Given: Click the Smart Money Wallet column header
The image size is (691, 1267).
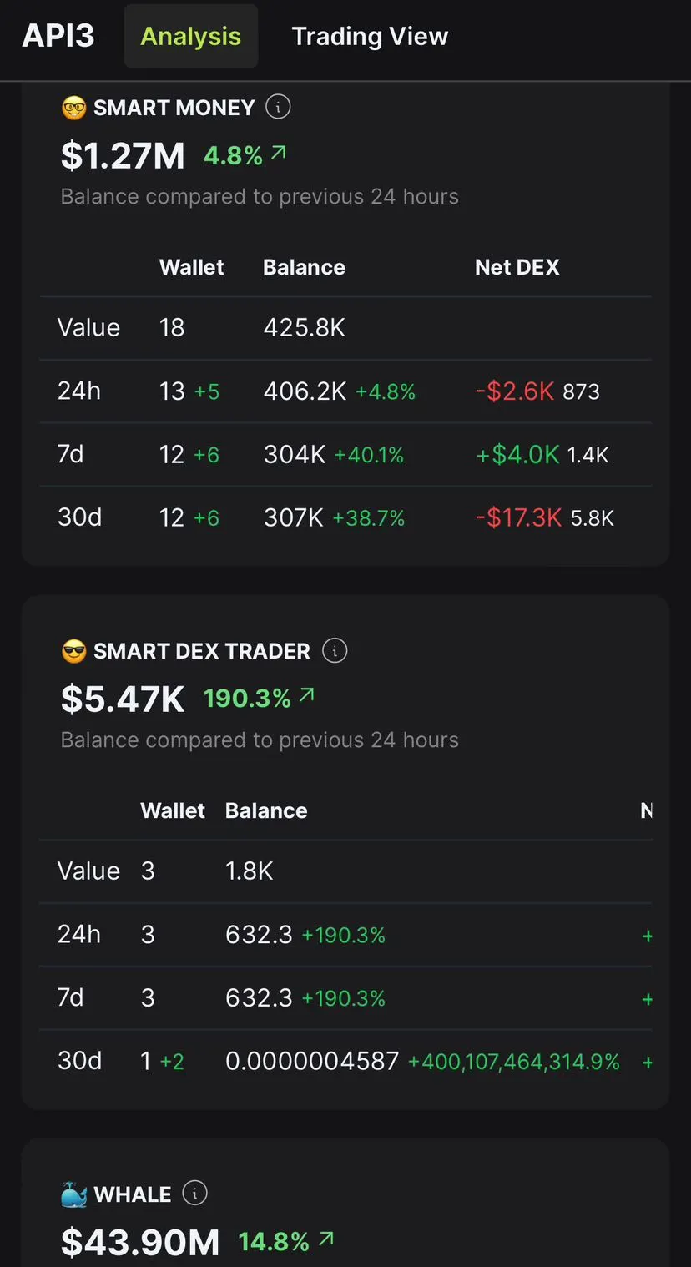Looking at the screenshot, I should tap(191, 267).
